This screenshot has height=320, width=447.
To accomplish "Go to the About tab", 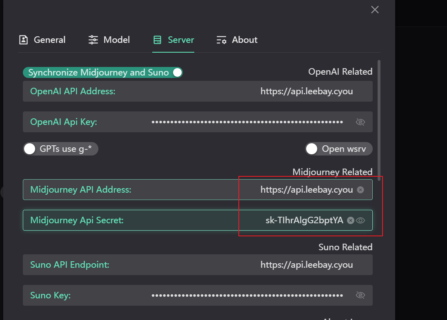I will tap(244, 40).
